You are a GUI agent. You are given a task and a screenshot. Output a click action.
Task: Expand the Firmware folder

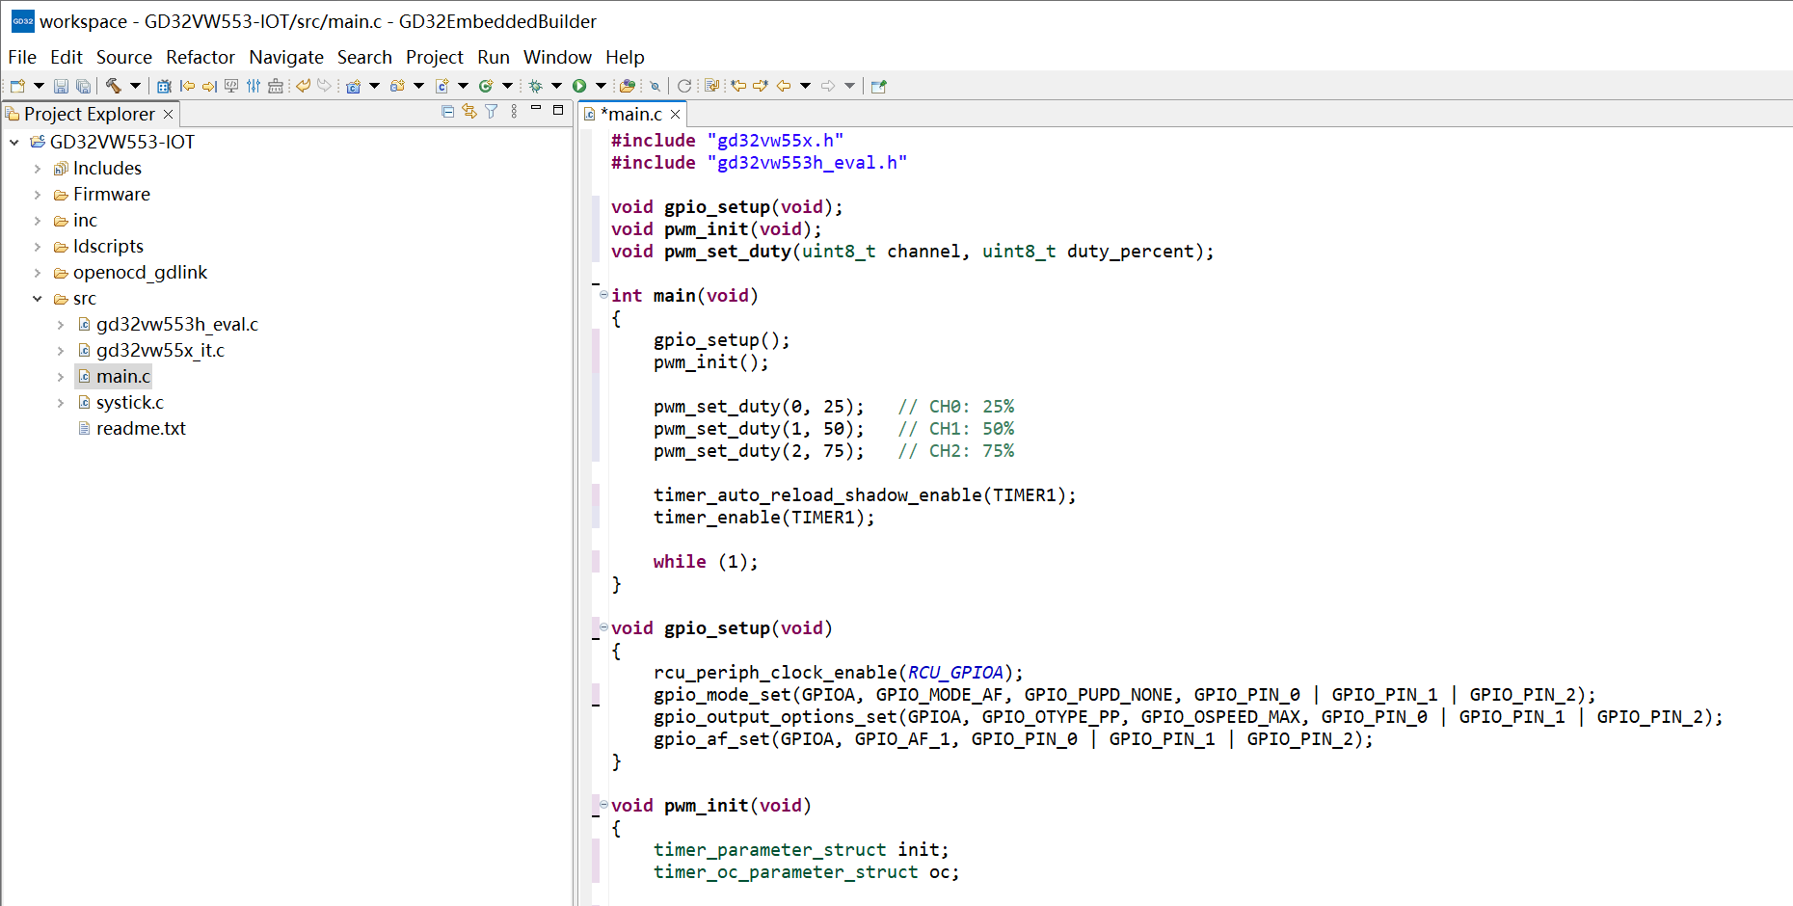point(38,194)
